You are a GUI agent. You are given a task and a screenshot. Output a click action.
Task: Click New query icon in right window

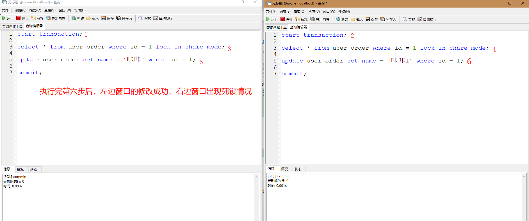pos(338,19)
